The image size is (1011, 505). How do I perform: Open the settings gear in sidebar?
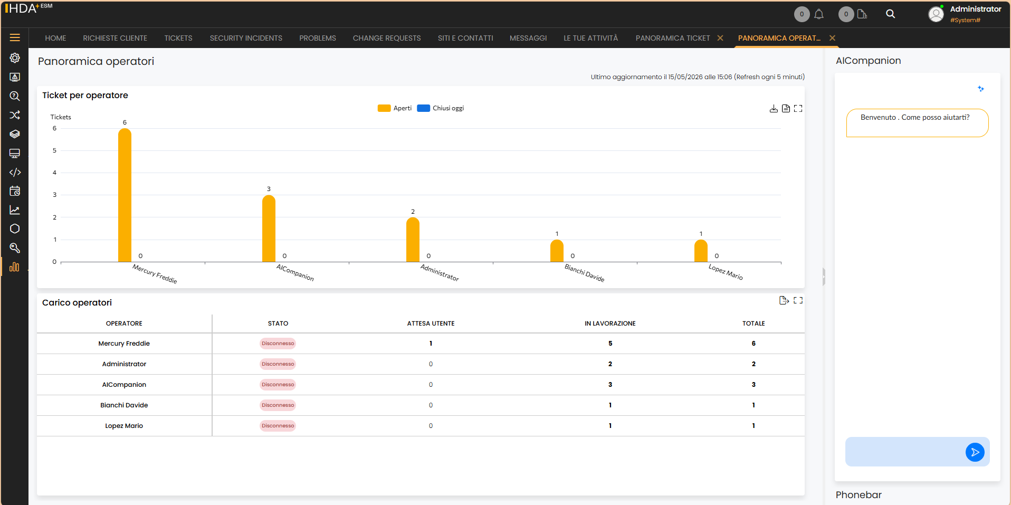pyautogui.click(x=15, y=58)
